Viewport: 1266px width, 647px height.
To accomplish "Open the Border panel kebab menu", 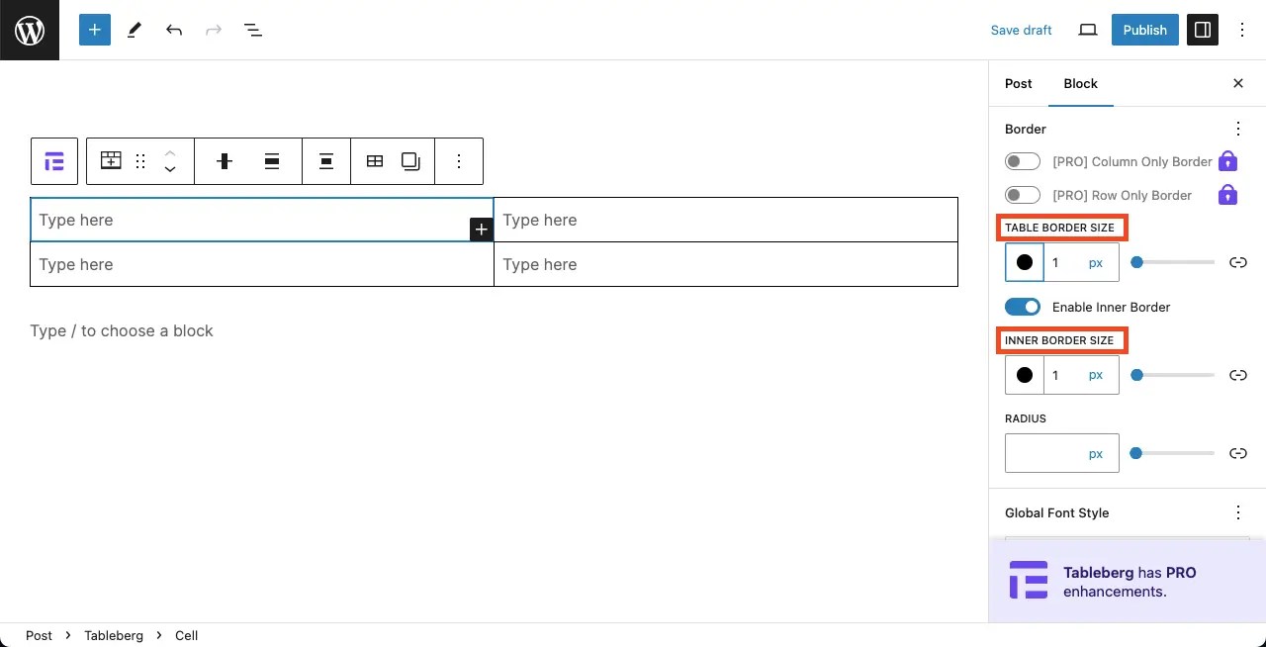I will (x=1238, y=129).
